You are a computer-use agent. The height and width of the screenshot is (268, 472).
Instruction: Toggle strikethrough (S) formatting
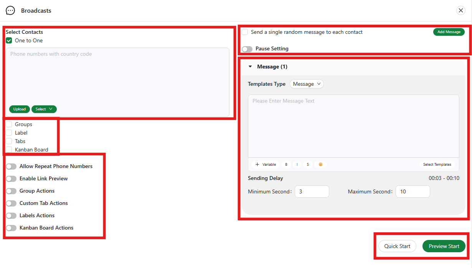308,165
